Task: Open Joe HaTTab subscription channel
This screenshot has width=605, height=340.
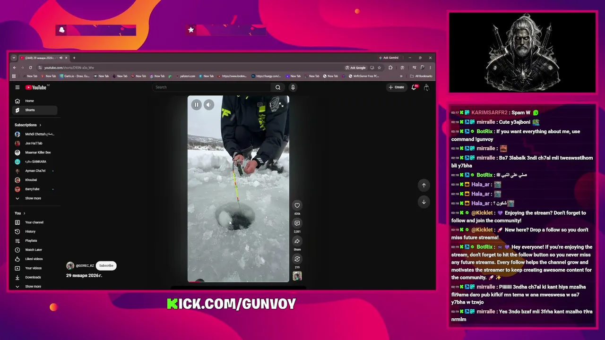Action: [x=35, y=144]
